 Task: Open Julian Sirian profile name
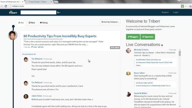[x=37, y=96]
